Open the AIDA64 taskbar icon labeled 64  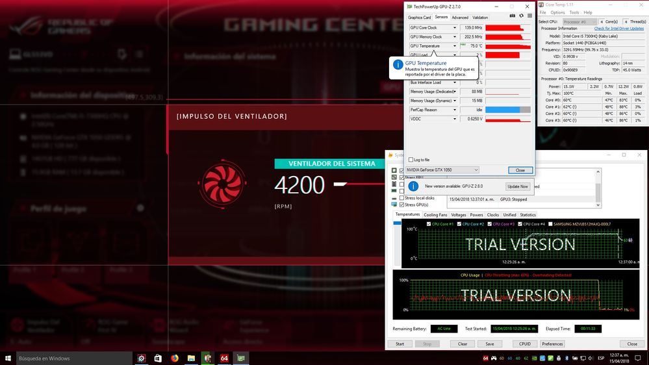(x=224, y=358)
